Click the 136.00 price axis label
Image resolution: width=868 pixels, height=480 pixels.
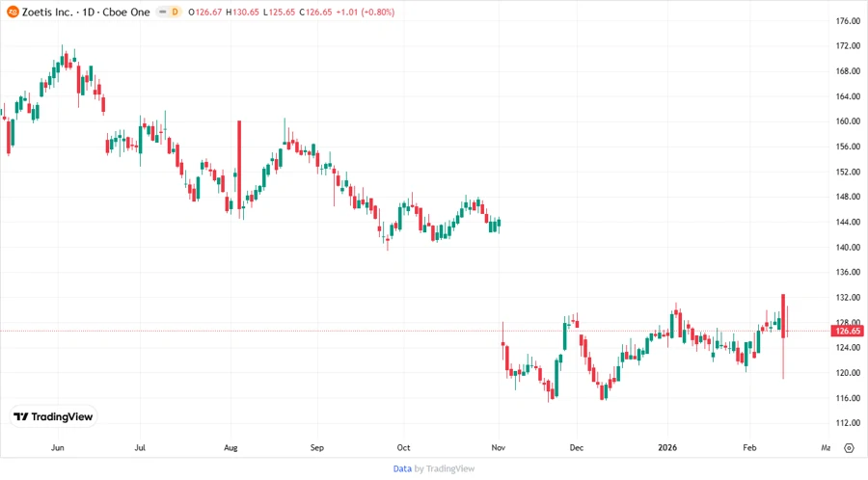tap(848, 272)
